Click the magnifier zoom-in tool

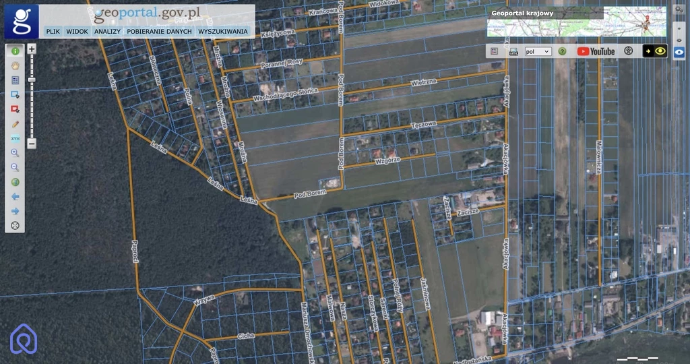(15, 153)
